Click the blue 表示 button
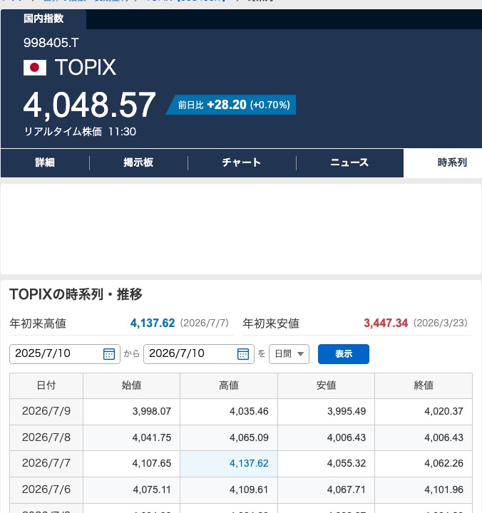The width and height of the screenshot is (482, 513). (x=344, y=354)
